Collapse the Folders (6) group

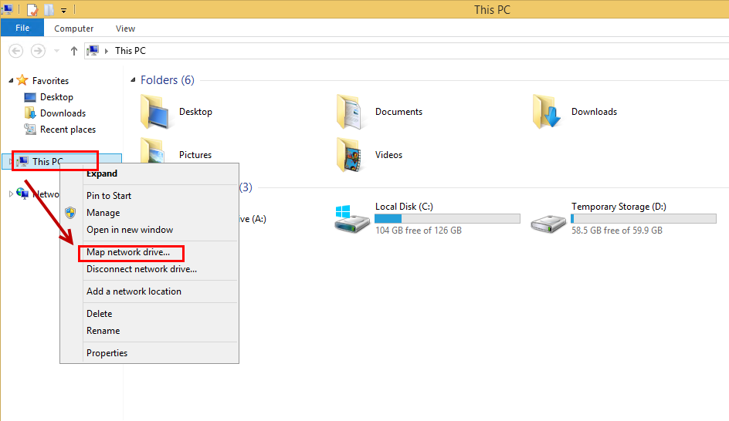coord(133,80)
